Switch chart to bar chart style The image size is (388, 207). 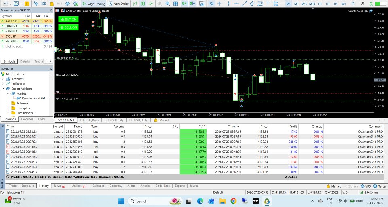click(x=135, y=4)
